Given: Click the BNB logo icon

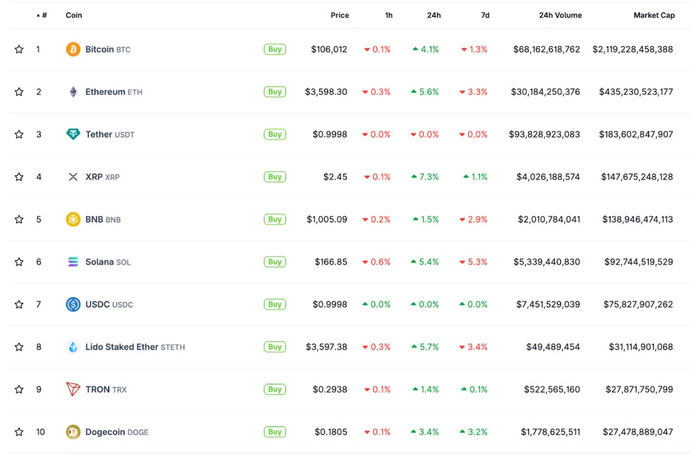Looking at the screenshot, I should click(x=73, y=219).
